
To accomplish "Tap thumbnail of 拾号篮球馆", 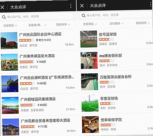I will [89, 39].
